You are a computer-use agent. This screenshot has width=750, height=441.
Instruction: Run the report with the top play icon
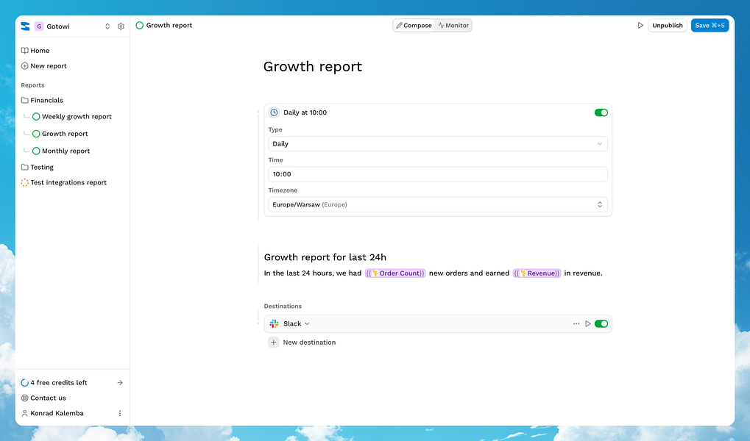[640, 25]
